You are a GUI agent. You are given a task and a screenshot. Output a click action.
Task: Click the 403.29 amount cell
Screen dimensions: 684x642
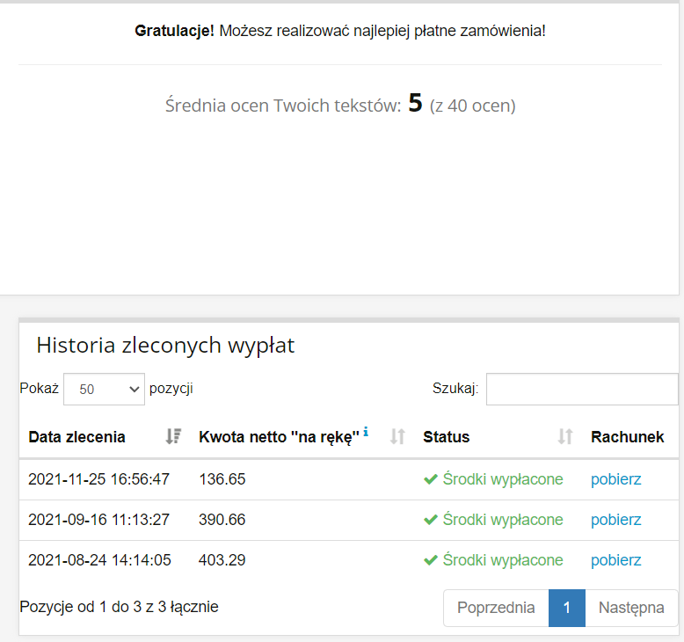222,560
